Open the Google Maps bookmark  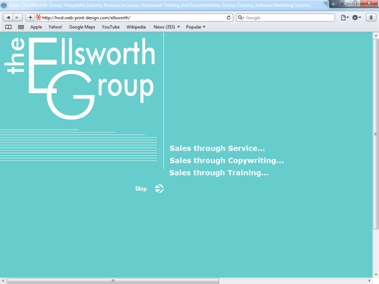pyautogui.click(x=82, y=27)
